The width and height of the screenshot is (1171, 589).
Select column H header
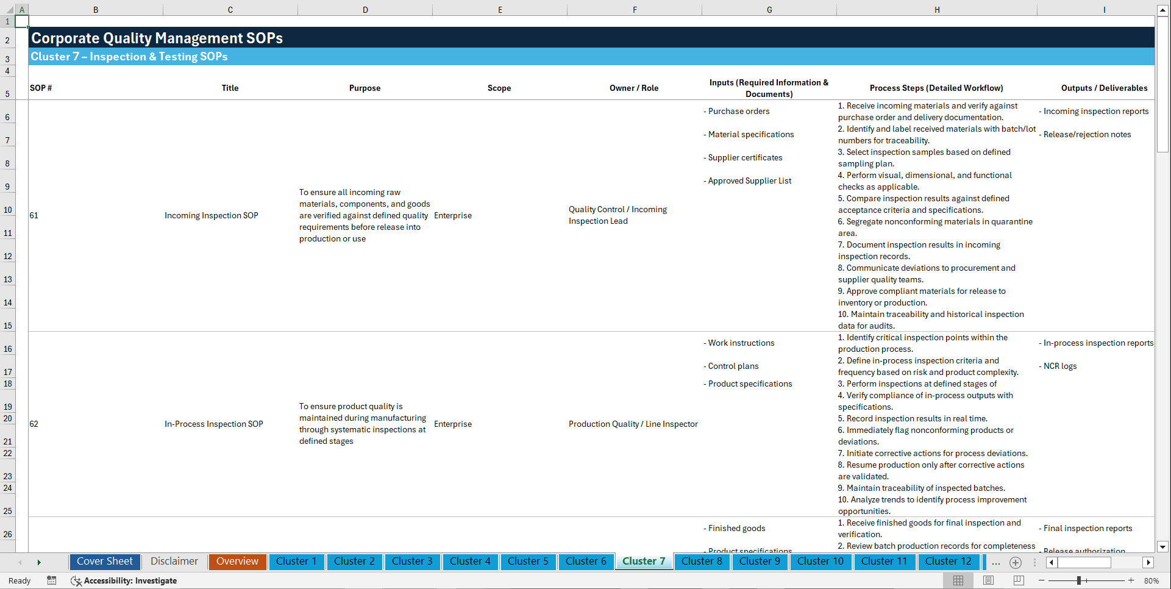point(937,10)
